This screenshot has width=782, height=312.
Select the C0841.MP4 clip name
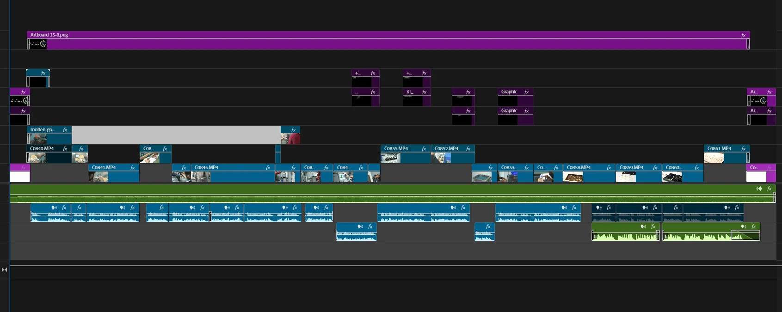(x=104, y=168)
